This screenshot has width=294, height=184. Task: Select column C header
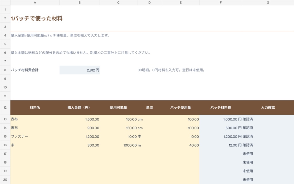[x=118, y=3]
